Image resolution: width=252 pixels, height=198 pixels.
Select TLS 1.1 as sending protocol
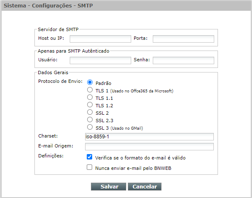click(x=90, y=97)
